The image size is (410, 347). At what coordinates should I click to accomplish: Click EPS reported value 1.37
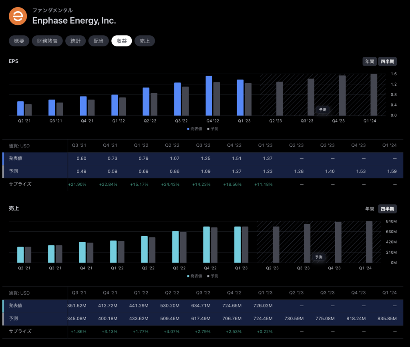click(268, 158)
